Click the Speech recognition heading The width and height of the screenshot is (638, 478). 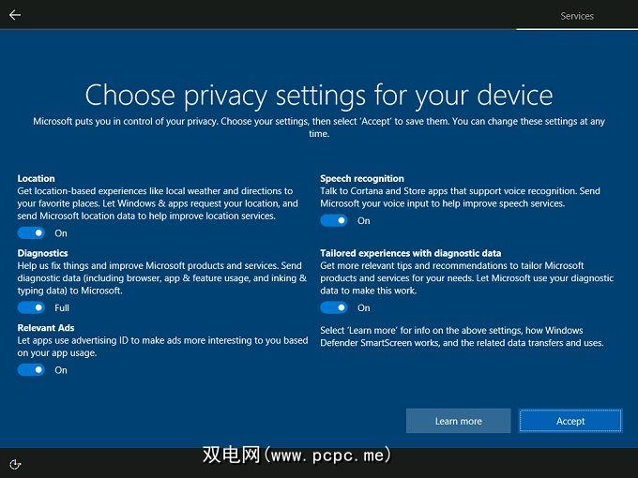point(362,178)
